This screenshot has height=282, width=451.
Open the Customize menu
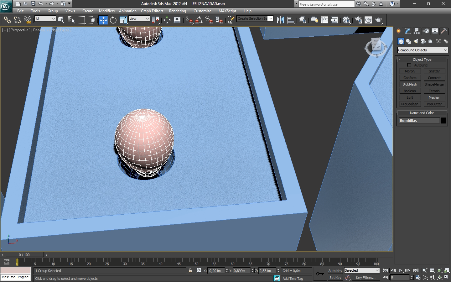pyautogui.click(x=202, y=11)
